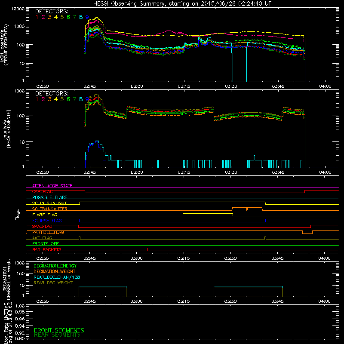Screen dimensions: 344x344
Task: Click 03:45 tick under the decimation panel
Action: 277,301
